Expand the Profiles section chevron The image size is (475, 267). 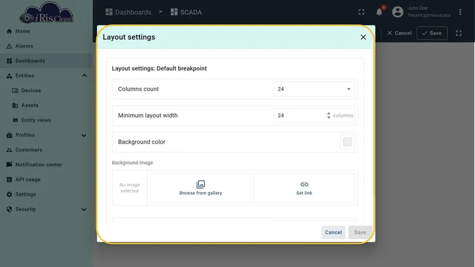pyautogui.click(x=84, y=135)
